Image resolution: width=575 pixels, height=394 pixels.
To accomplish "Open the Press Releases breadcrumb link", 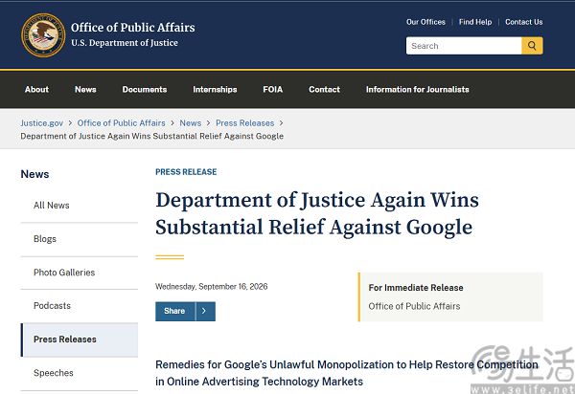I will (x=245, y=123).
